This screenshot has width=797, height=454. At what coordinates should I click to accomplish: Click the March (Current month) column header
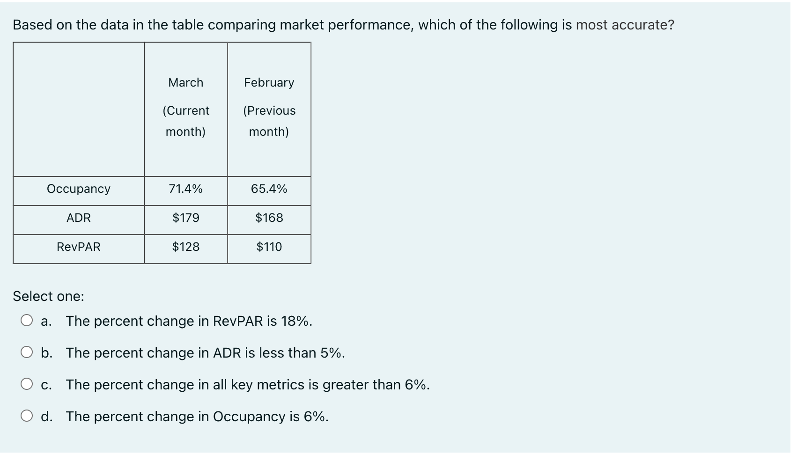pyautogui.click(x=186, y=107)
